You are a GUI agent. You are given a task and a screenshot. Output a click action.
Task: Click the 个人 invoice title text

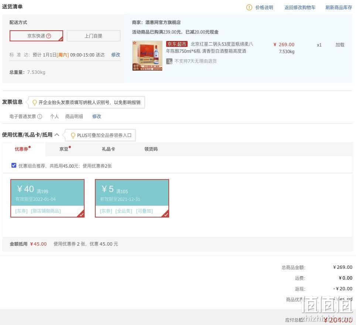pos(54,116)
